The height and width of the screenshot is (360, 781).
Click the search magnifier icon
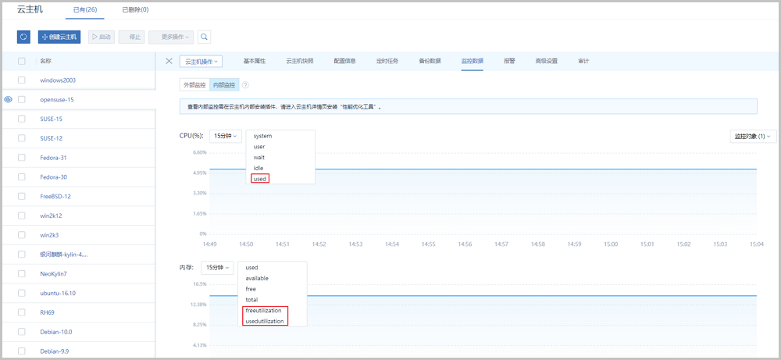(x=204, y=37)
